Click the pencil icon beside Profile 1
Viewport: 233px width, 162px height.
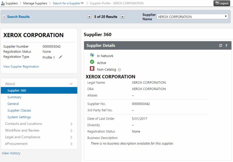point(61,57)
